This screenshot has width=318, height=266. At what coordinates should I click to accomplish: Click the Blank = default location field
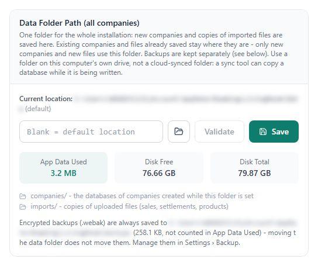pyautogui.click(x=91, y=132)
